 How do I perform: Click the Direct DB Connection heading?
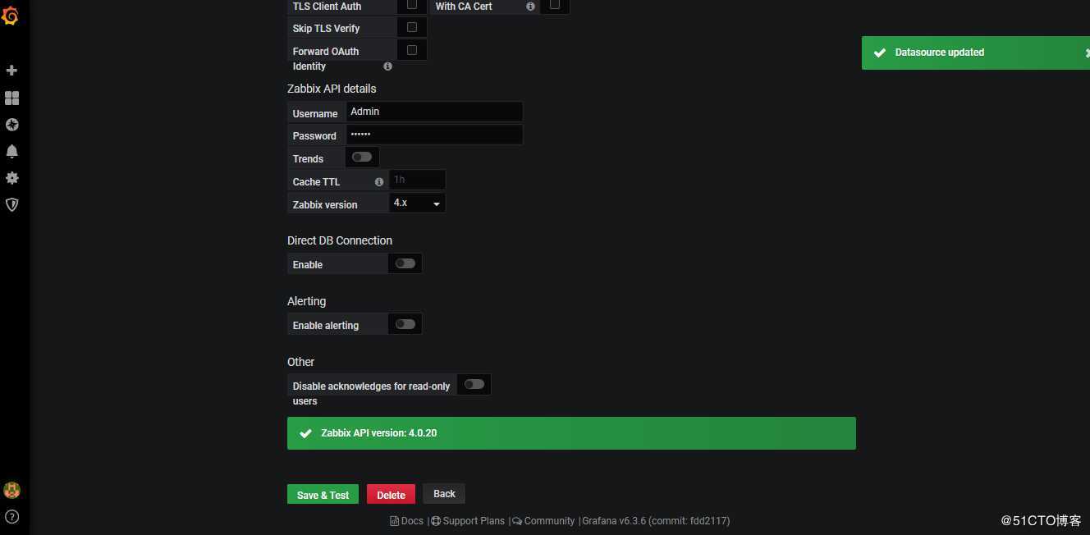340,240
